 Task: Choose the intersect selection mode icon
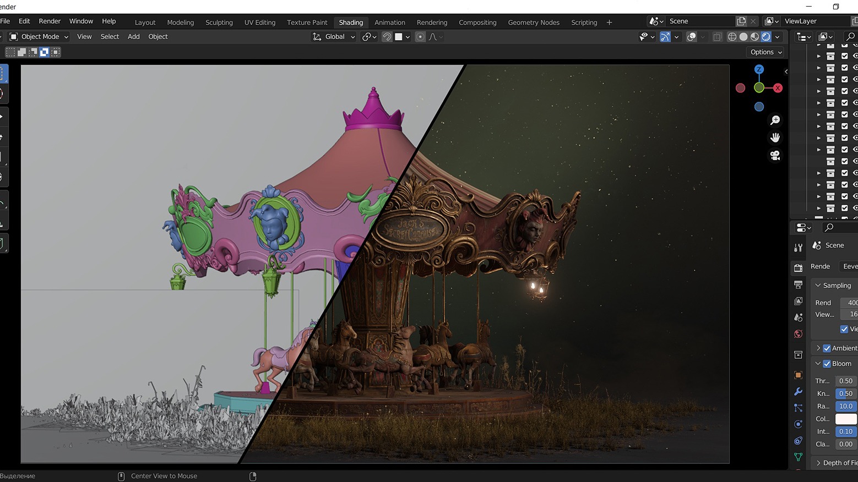56,52
